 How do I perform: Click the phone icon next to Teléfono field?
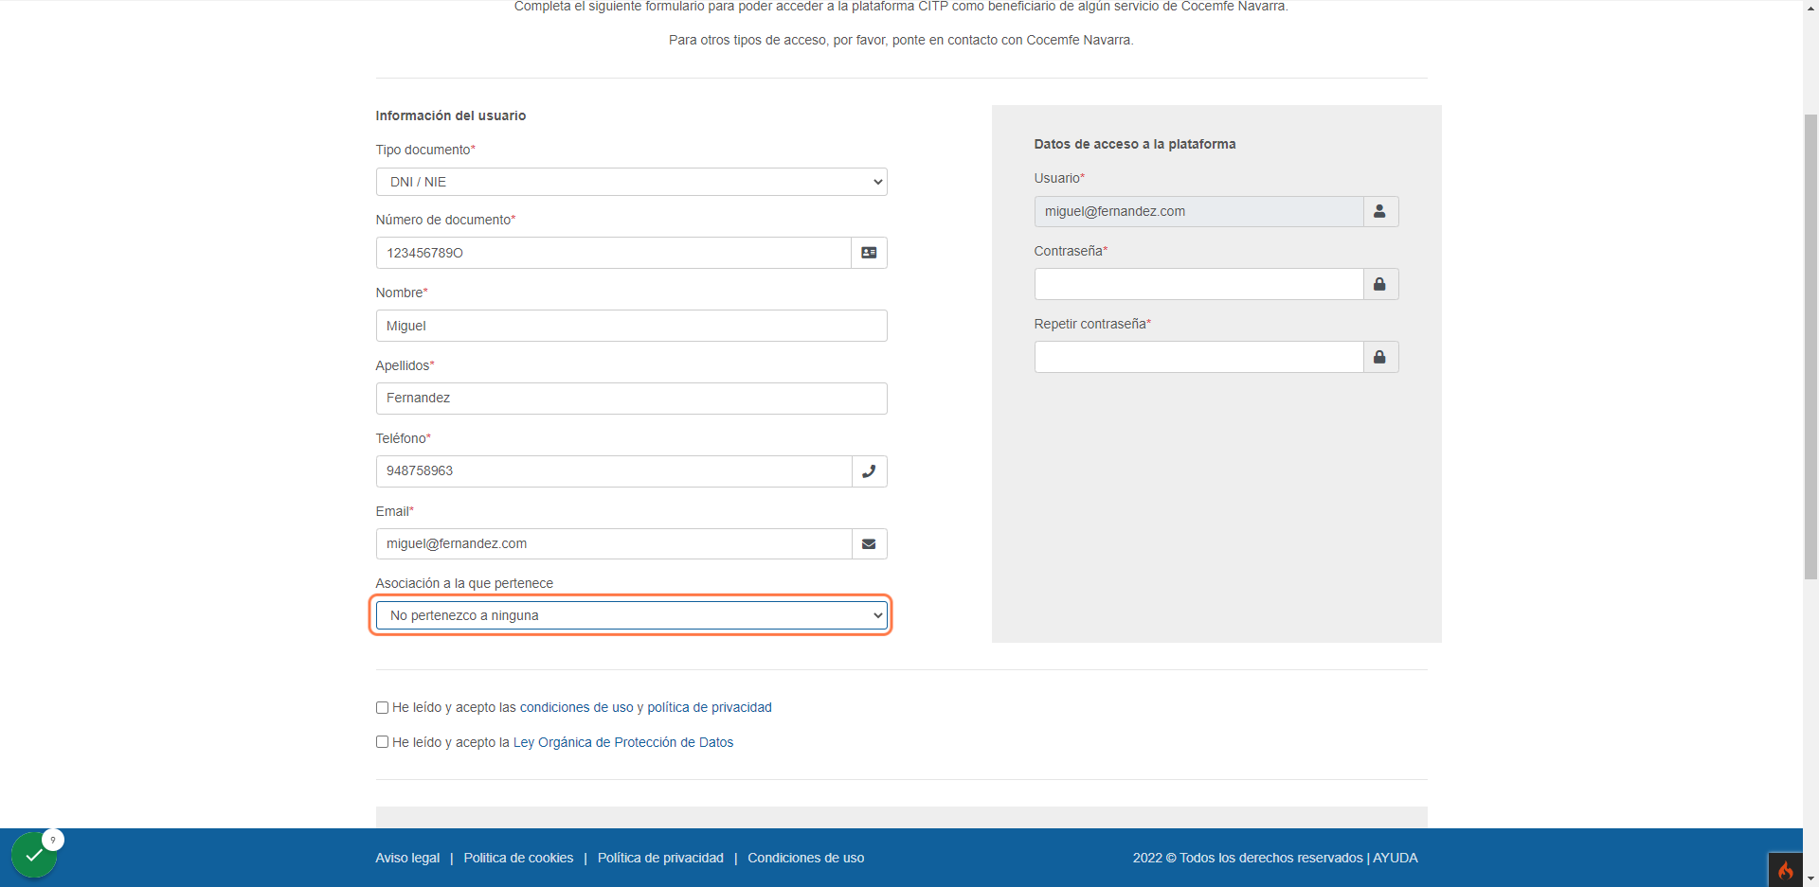tap(869, 471)
